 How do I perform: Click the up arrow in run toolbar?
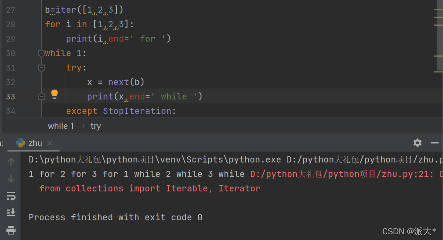point(11,162)
